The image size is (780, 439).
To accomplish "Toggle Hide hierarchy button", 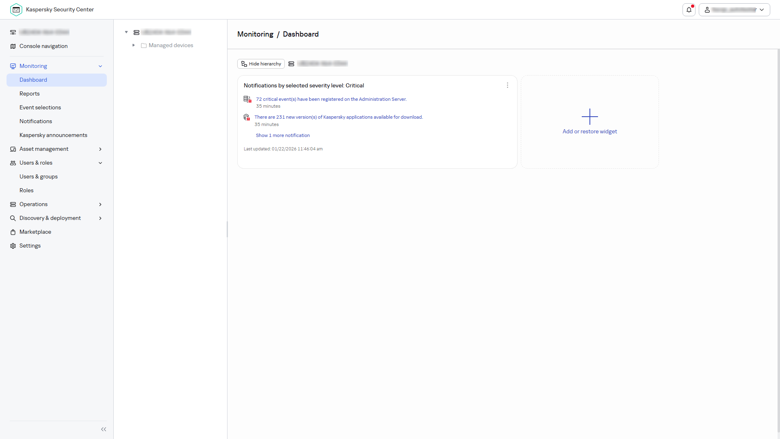I will 261,64.
